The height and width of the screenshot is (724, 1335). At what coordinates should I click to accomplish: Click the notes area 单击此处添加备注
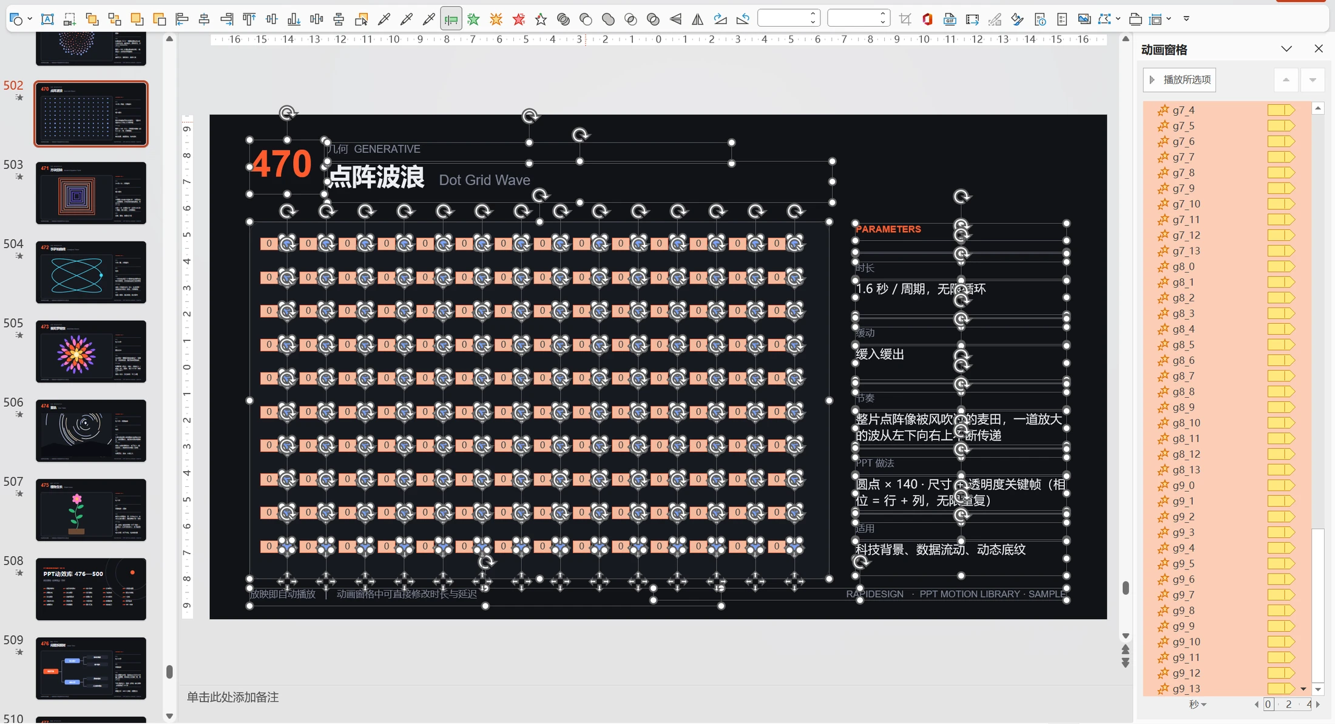click(x=232, y=697)
